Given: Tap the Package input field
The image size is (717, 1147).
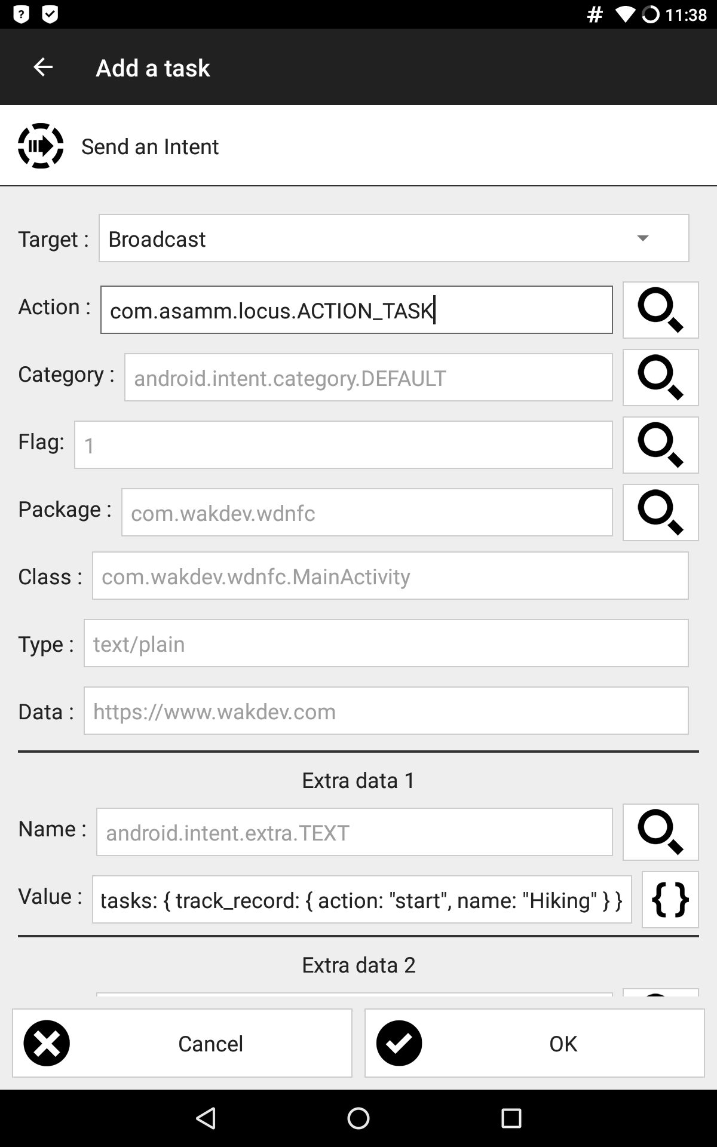Looking at the screenshot, I should coord(367,513).
